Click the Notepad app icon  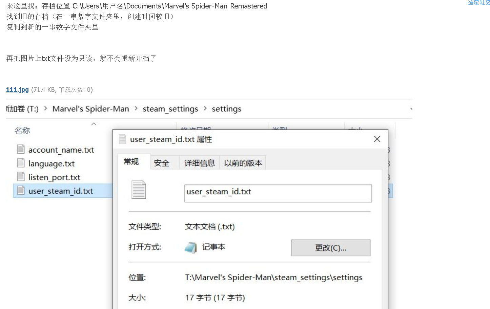(191, 248)
